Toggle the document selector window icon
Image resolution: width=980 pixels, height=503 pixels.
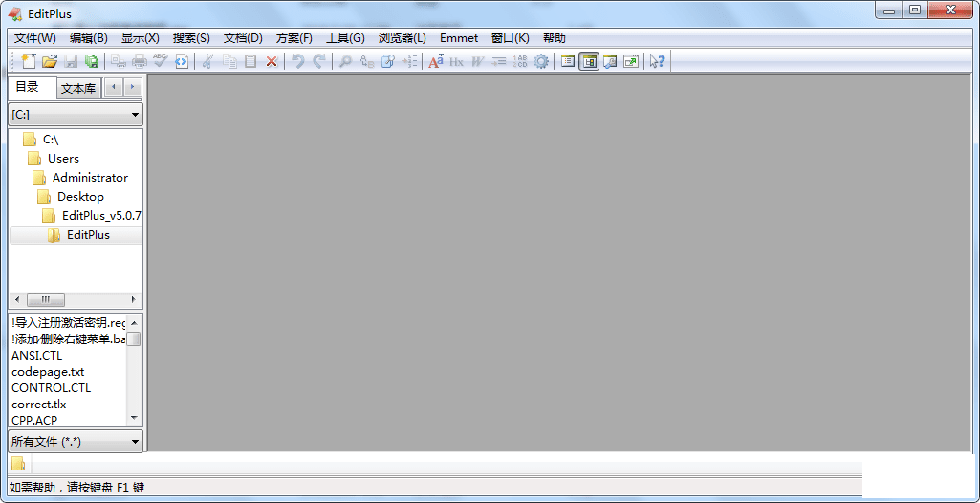point(568,61)
